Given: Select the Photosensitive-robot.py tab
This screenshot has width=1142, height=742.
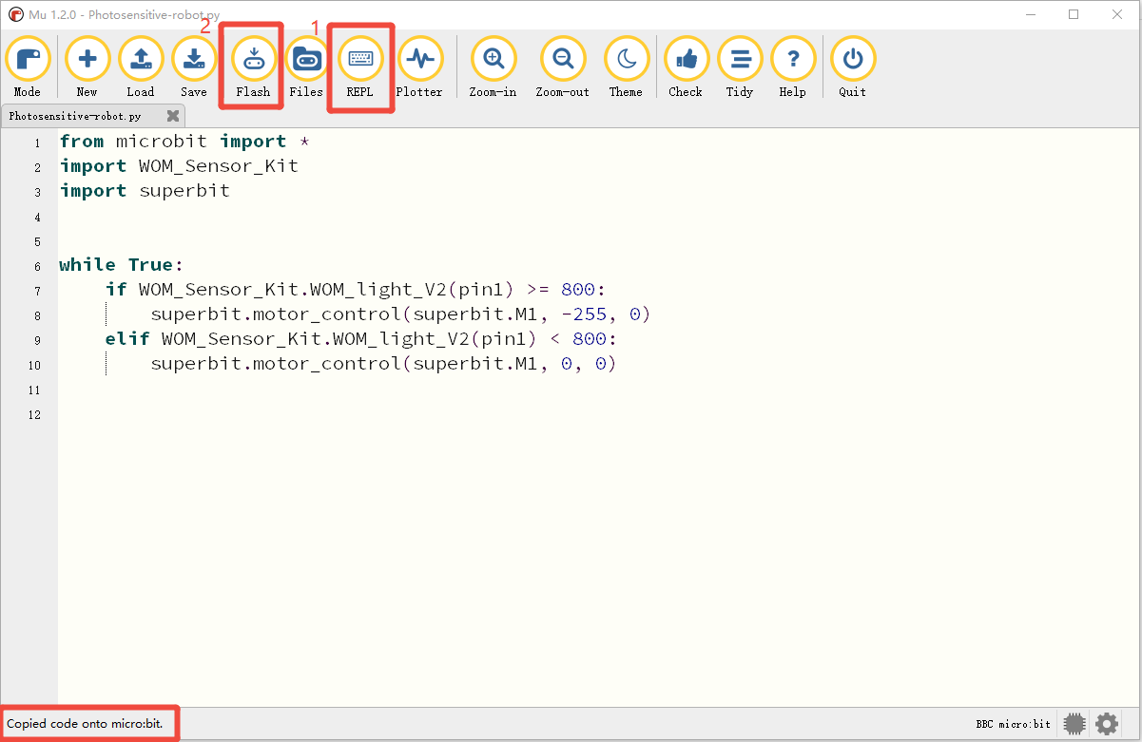Looking at the screenshot, I should pyautogui.click(x=93, y=116).
